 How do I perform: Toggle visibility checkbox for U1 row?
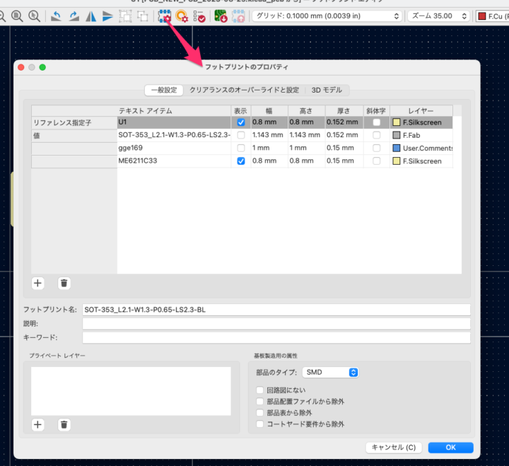[241, 122]
